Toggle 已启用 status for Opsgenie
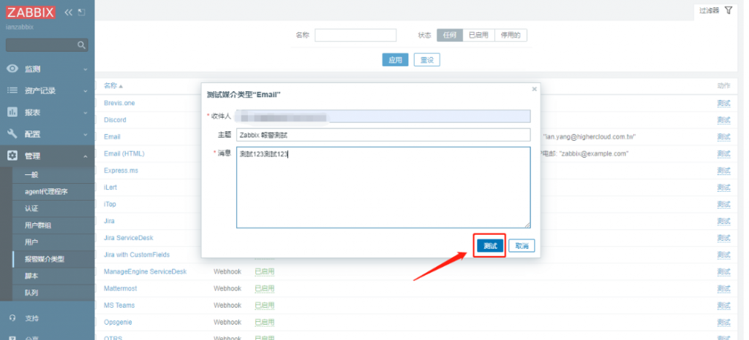 point(265,322)
